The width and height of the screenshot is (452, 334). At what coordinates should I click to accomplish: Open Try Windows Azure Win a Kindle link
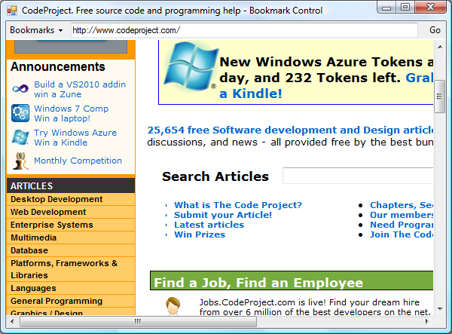(x=75, y=137)
